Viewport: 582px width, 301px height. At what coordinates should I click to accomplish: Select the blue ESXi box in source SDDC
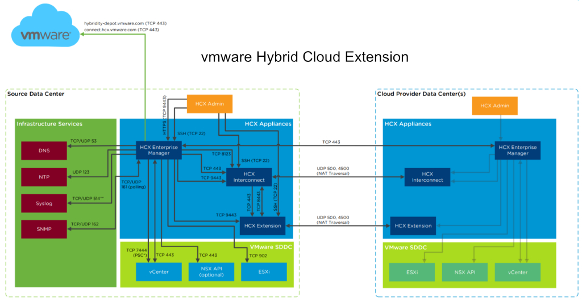pos(263,272)
